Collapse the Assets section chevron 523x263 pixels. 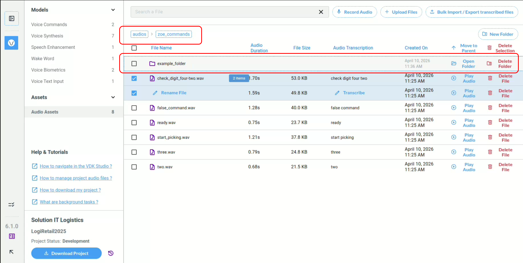tap(113, 97)
